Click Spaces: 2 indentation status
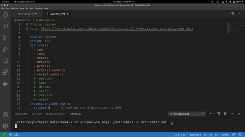Image resolution: width=245 pixels, height=137 pixels. [x=195, y=135]
